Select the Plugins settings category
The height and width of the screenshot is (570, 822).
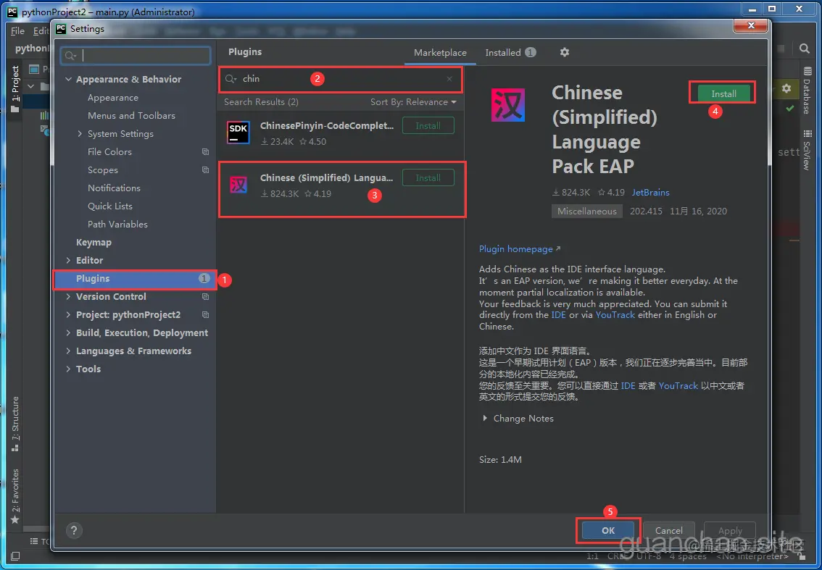(x=136, y=279)
